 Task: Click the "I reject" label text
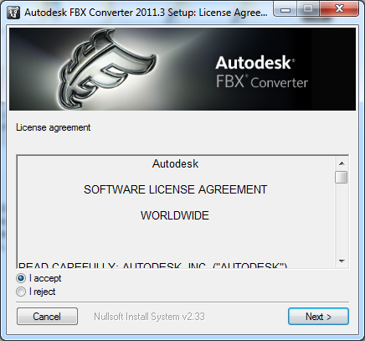tap(43, 292)
